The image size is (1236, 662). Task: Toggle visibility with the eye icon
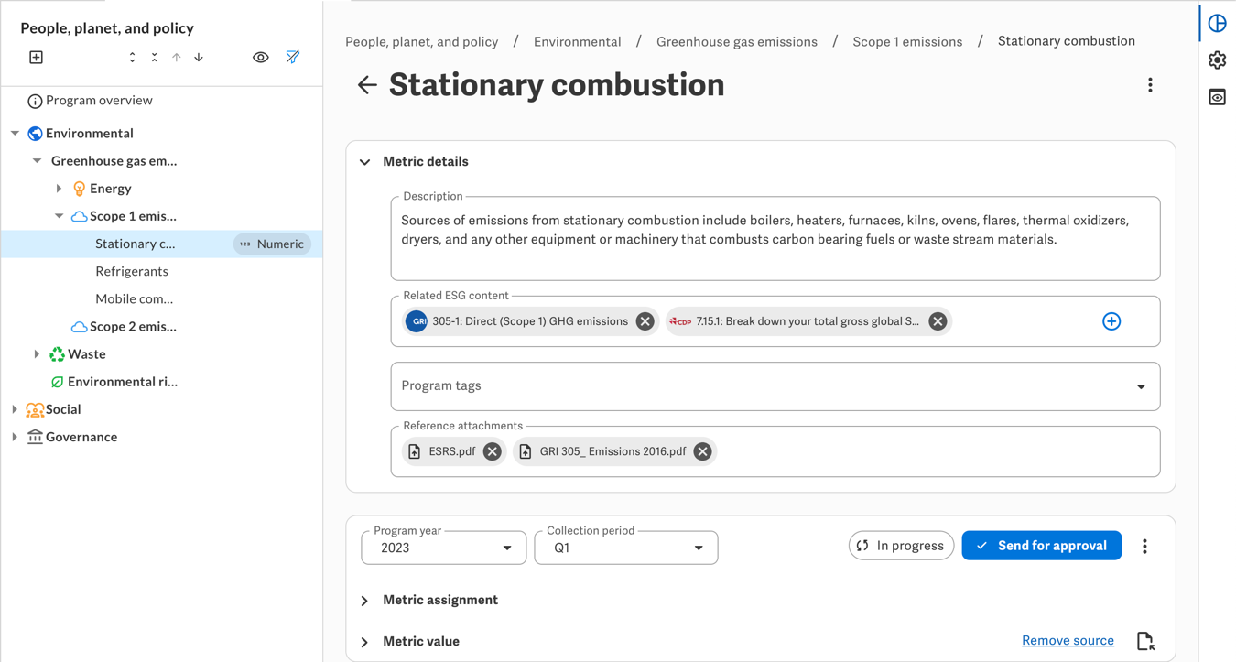tap(261, 57)
